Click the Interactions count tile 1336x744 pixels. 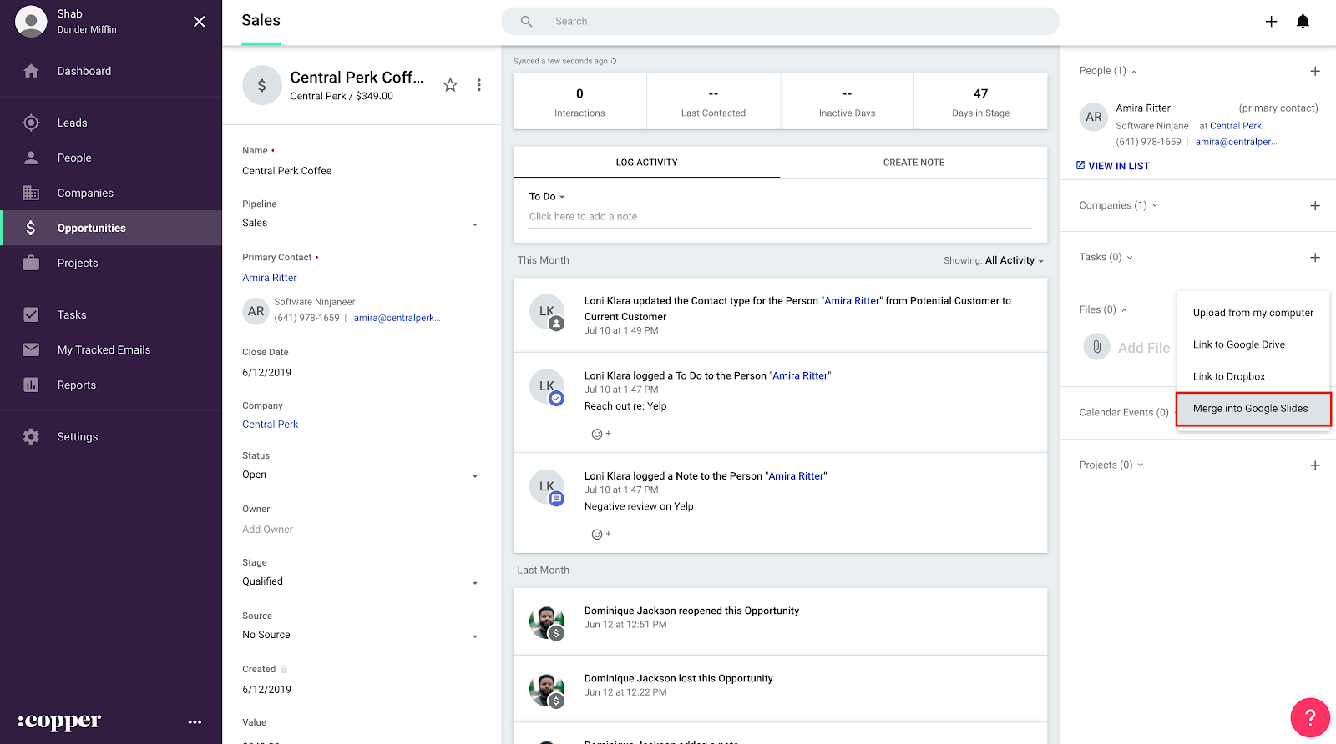click(579, 102)
